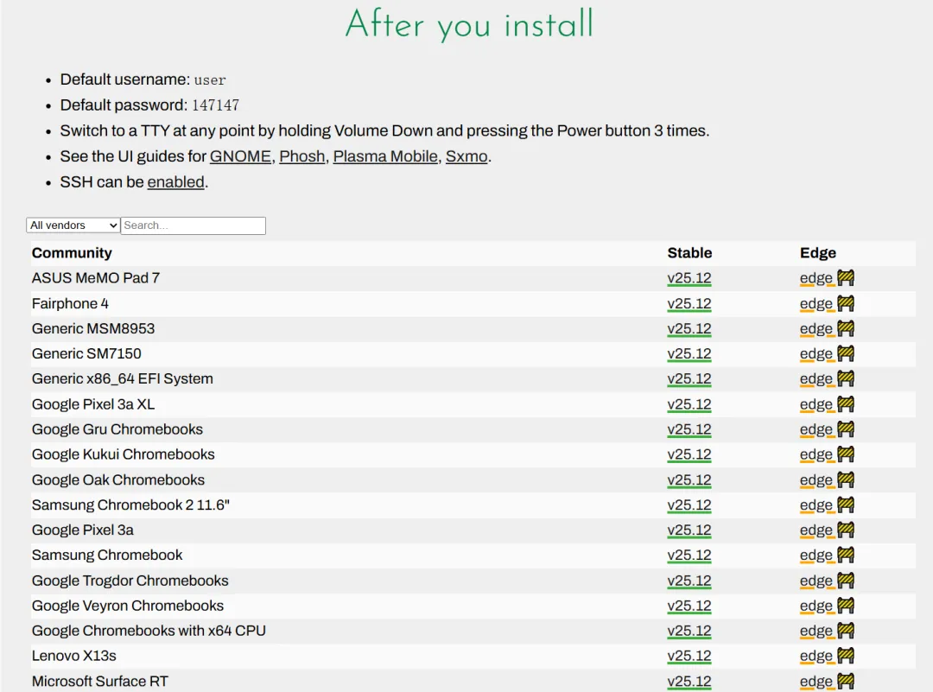Select the 'Google Pixel 3a XL' device name
Screen dimensions: 933x692
pos(93,404)
